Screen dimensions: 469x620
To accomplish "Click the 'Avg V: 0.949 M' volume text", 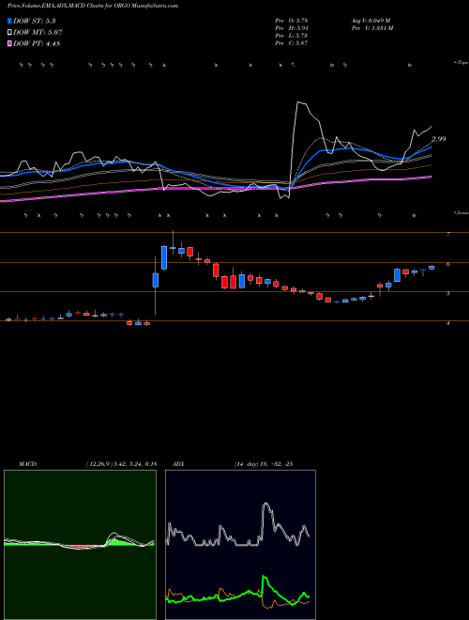I will [371, 20].
